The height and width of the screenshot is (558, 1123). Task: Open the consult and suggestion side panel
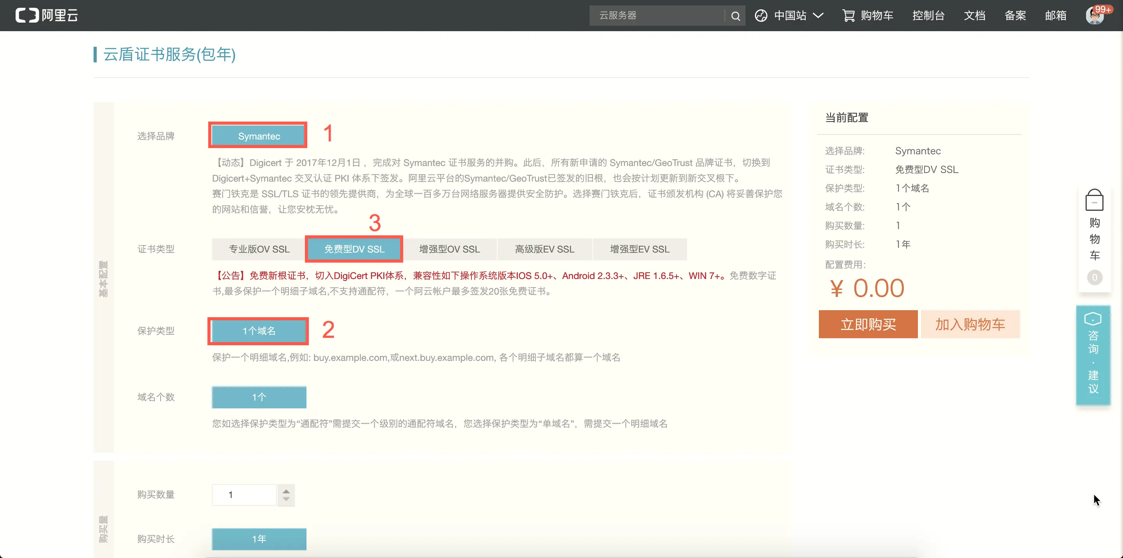click(1093, 354)
